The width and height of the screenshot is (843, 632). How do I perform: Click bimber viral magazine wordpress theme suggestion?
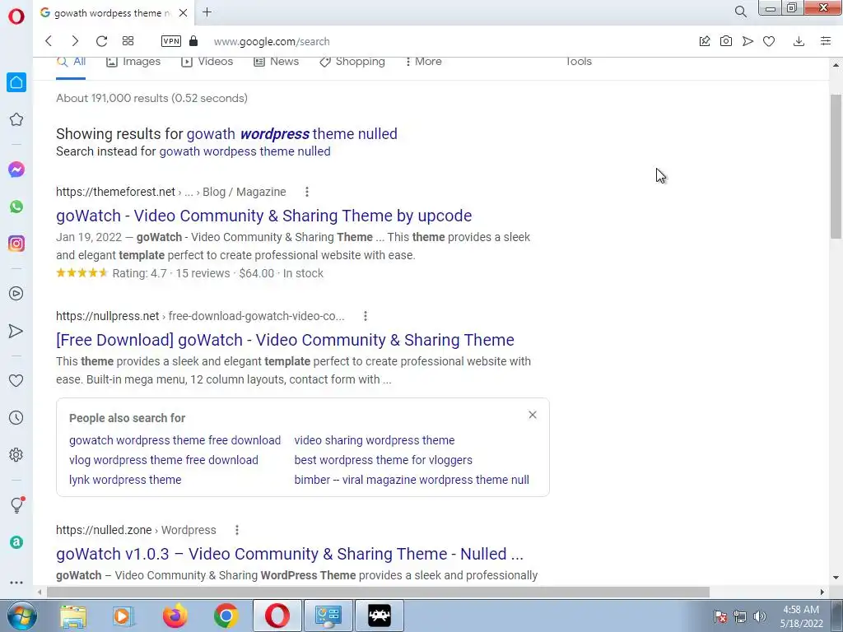412,480
